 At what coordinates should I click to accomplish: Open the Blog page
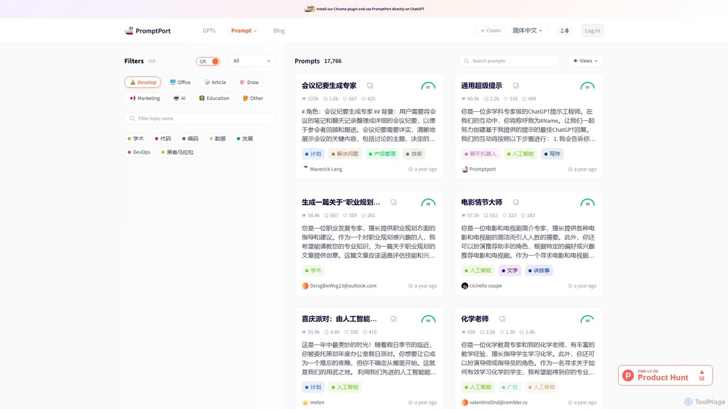coord(279,31)
